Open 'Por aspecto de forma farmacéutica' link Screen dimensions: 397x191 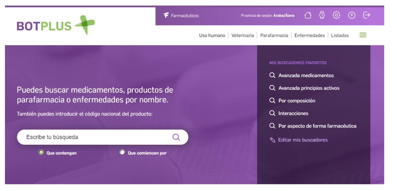click(x=317, y=126)
